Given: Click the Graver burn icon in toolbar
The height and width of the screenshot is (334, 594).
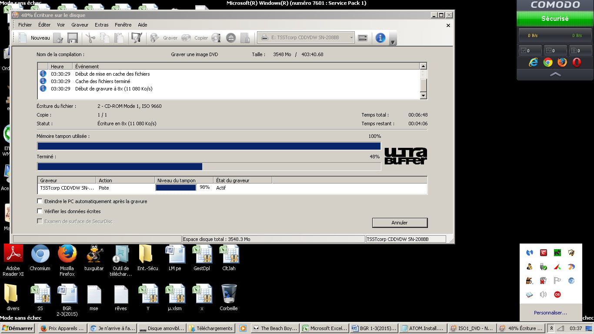Looking at the screenshot, I should pyautogui.click(x=155, y=38).
